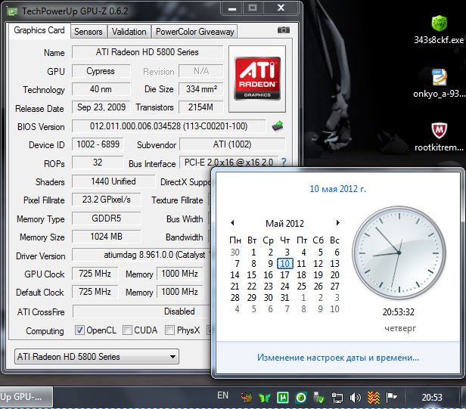466x409 pixels.
Task: Click the Release Date Sep 23, 2009 field
Action: (101, 107)
